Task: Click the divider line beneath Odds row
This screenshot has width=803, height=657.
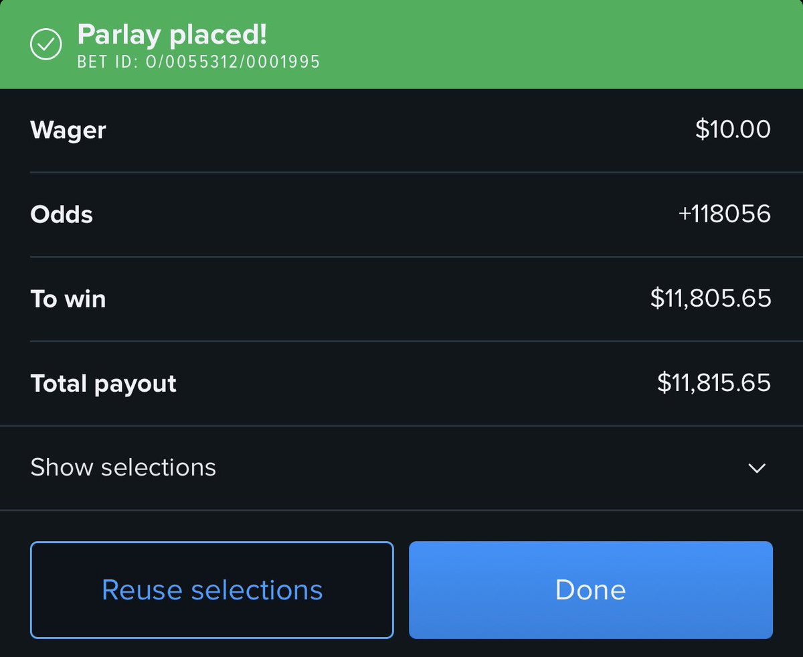Action: (401, 257)
